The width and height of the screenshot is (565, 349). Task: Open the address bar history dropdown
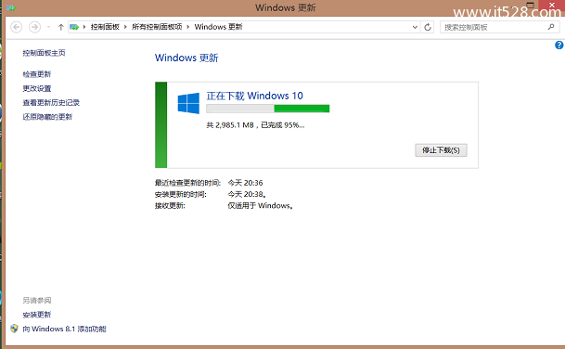415,27
